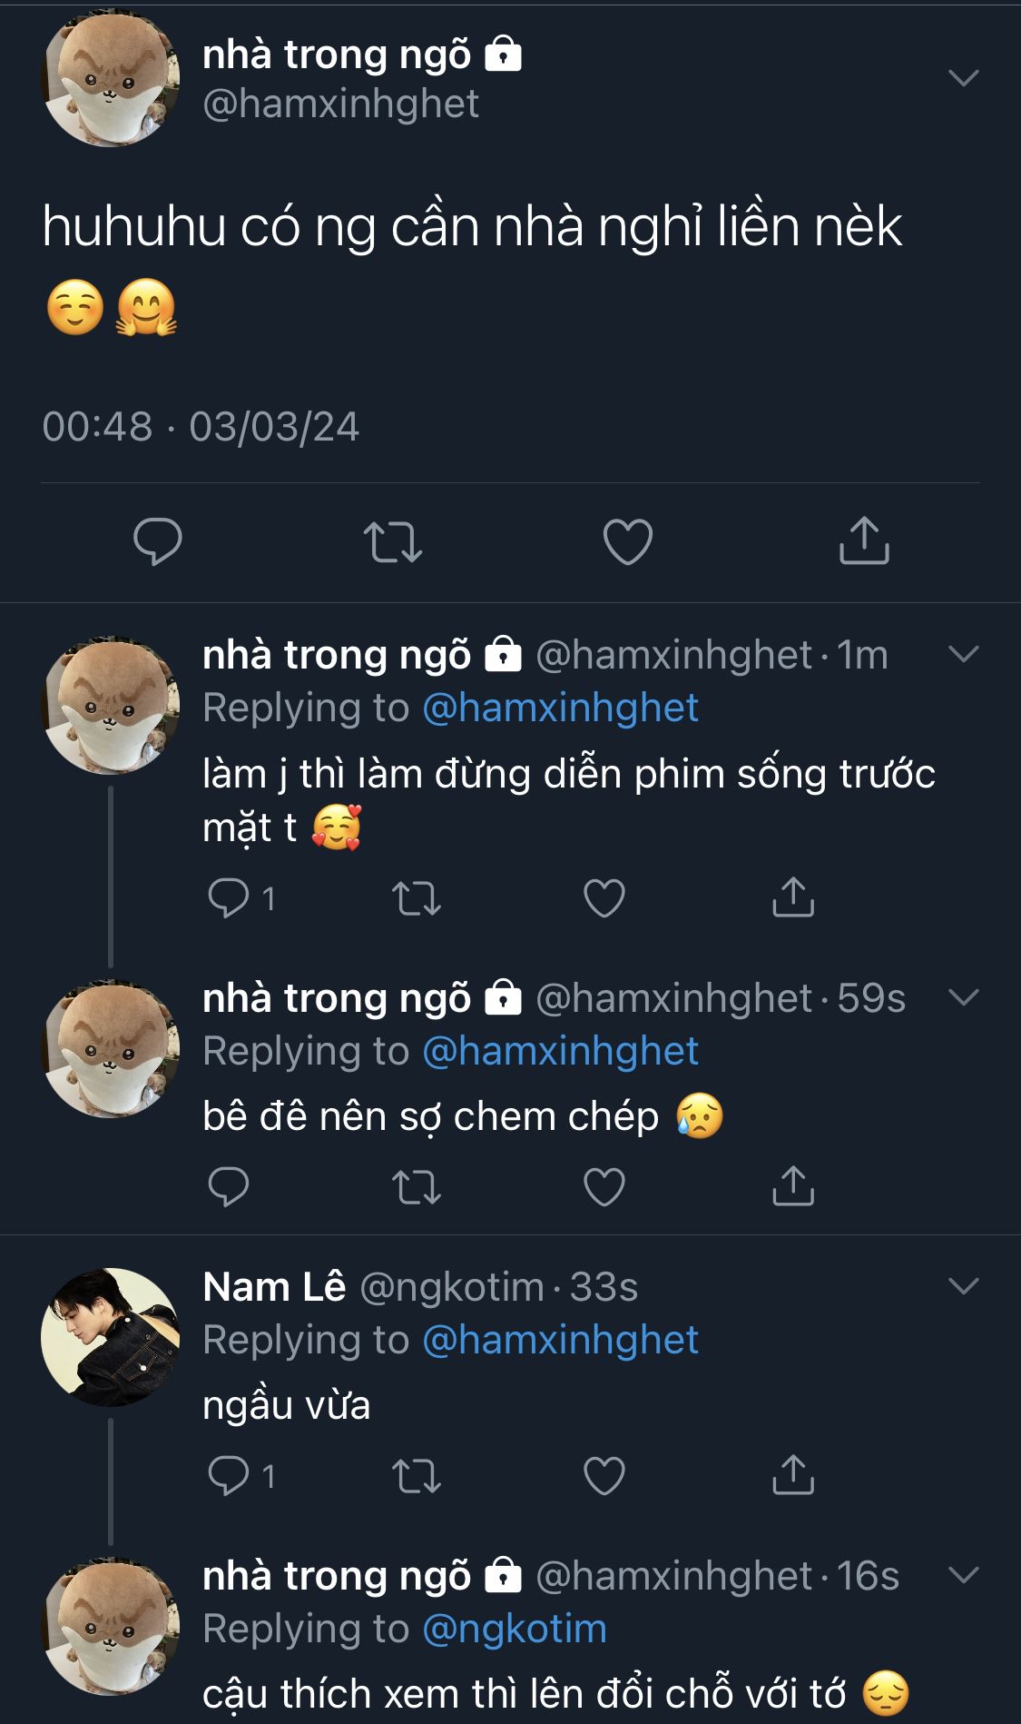View the main tweet author's hamster avatar
Viewport: 1021px width, 1724px height.
tap(111, 80)
